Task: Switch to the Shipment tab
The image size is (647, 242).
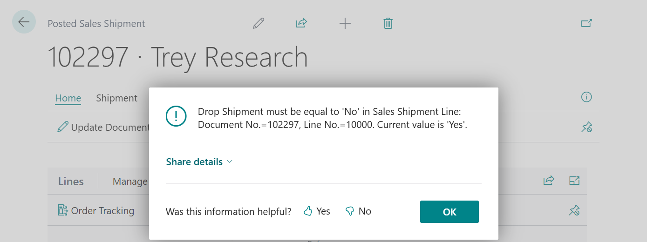Action: 116,98
